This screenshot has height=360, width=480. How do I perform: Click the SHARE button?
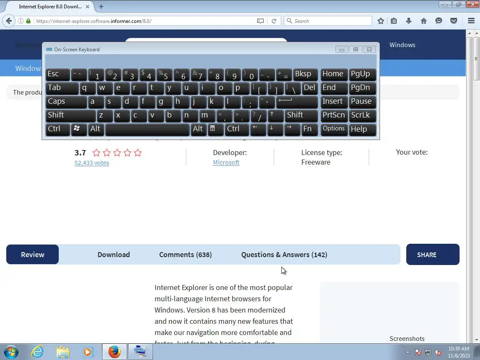pyautogui.click(x=432, y=255)
